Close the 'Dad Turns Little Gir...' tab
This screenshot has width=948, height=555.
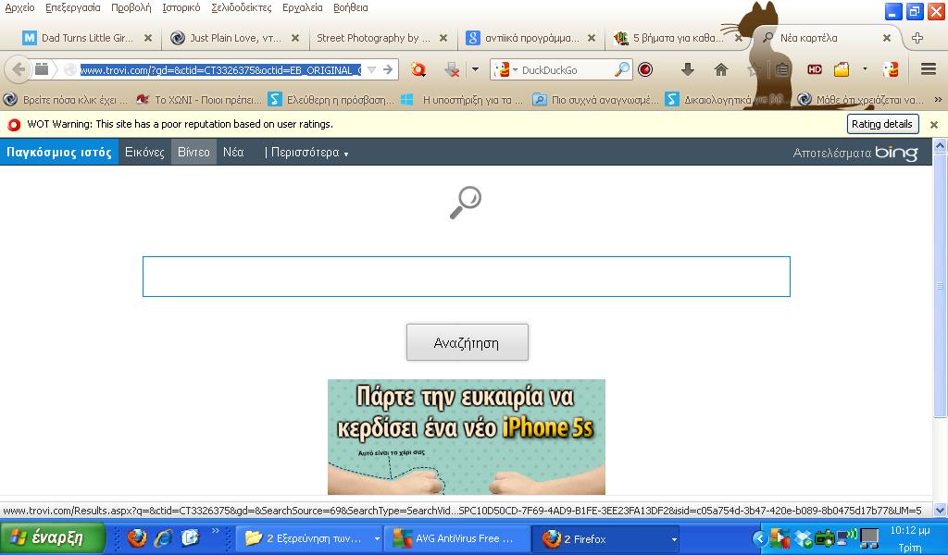pos(147,38)
